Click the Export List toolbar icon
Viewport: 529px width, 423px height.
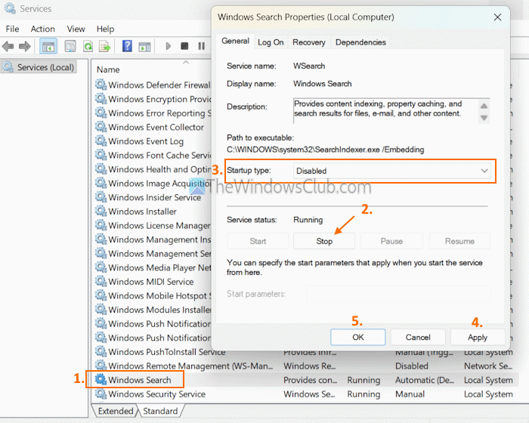pyautogui.click(x=105, y=46)
